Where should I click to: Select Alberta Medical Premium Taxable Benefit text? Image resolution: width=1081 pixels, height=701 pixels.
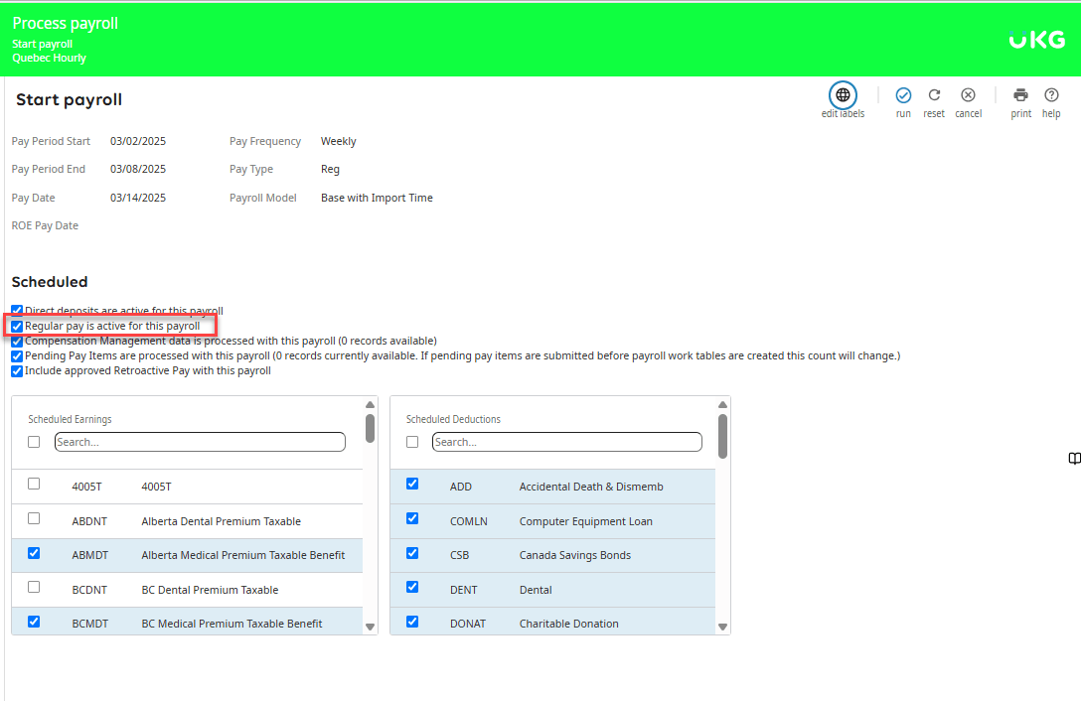(x=242, y=555)
